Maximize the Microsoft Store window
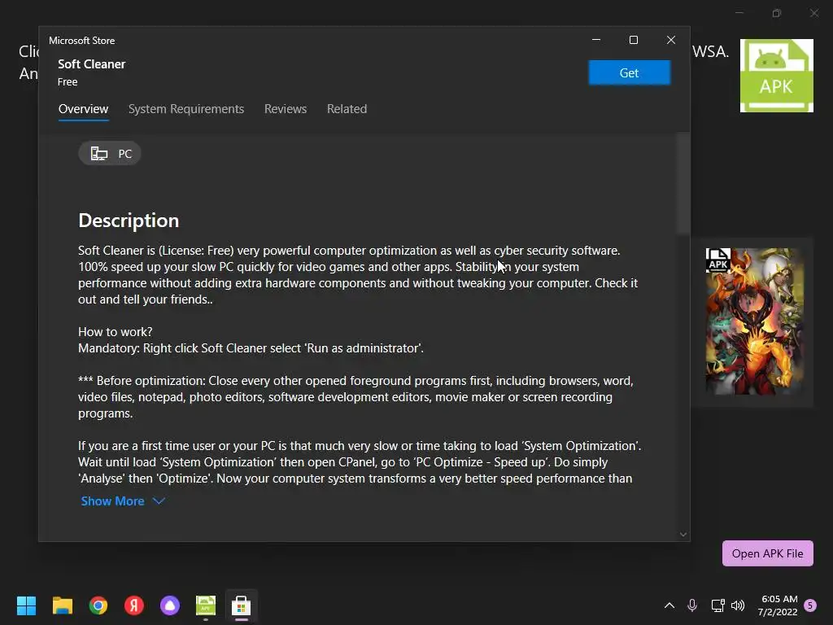Viewport: 833px width, 625px height. [x=633, y=40]
